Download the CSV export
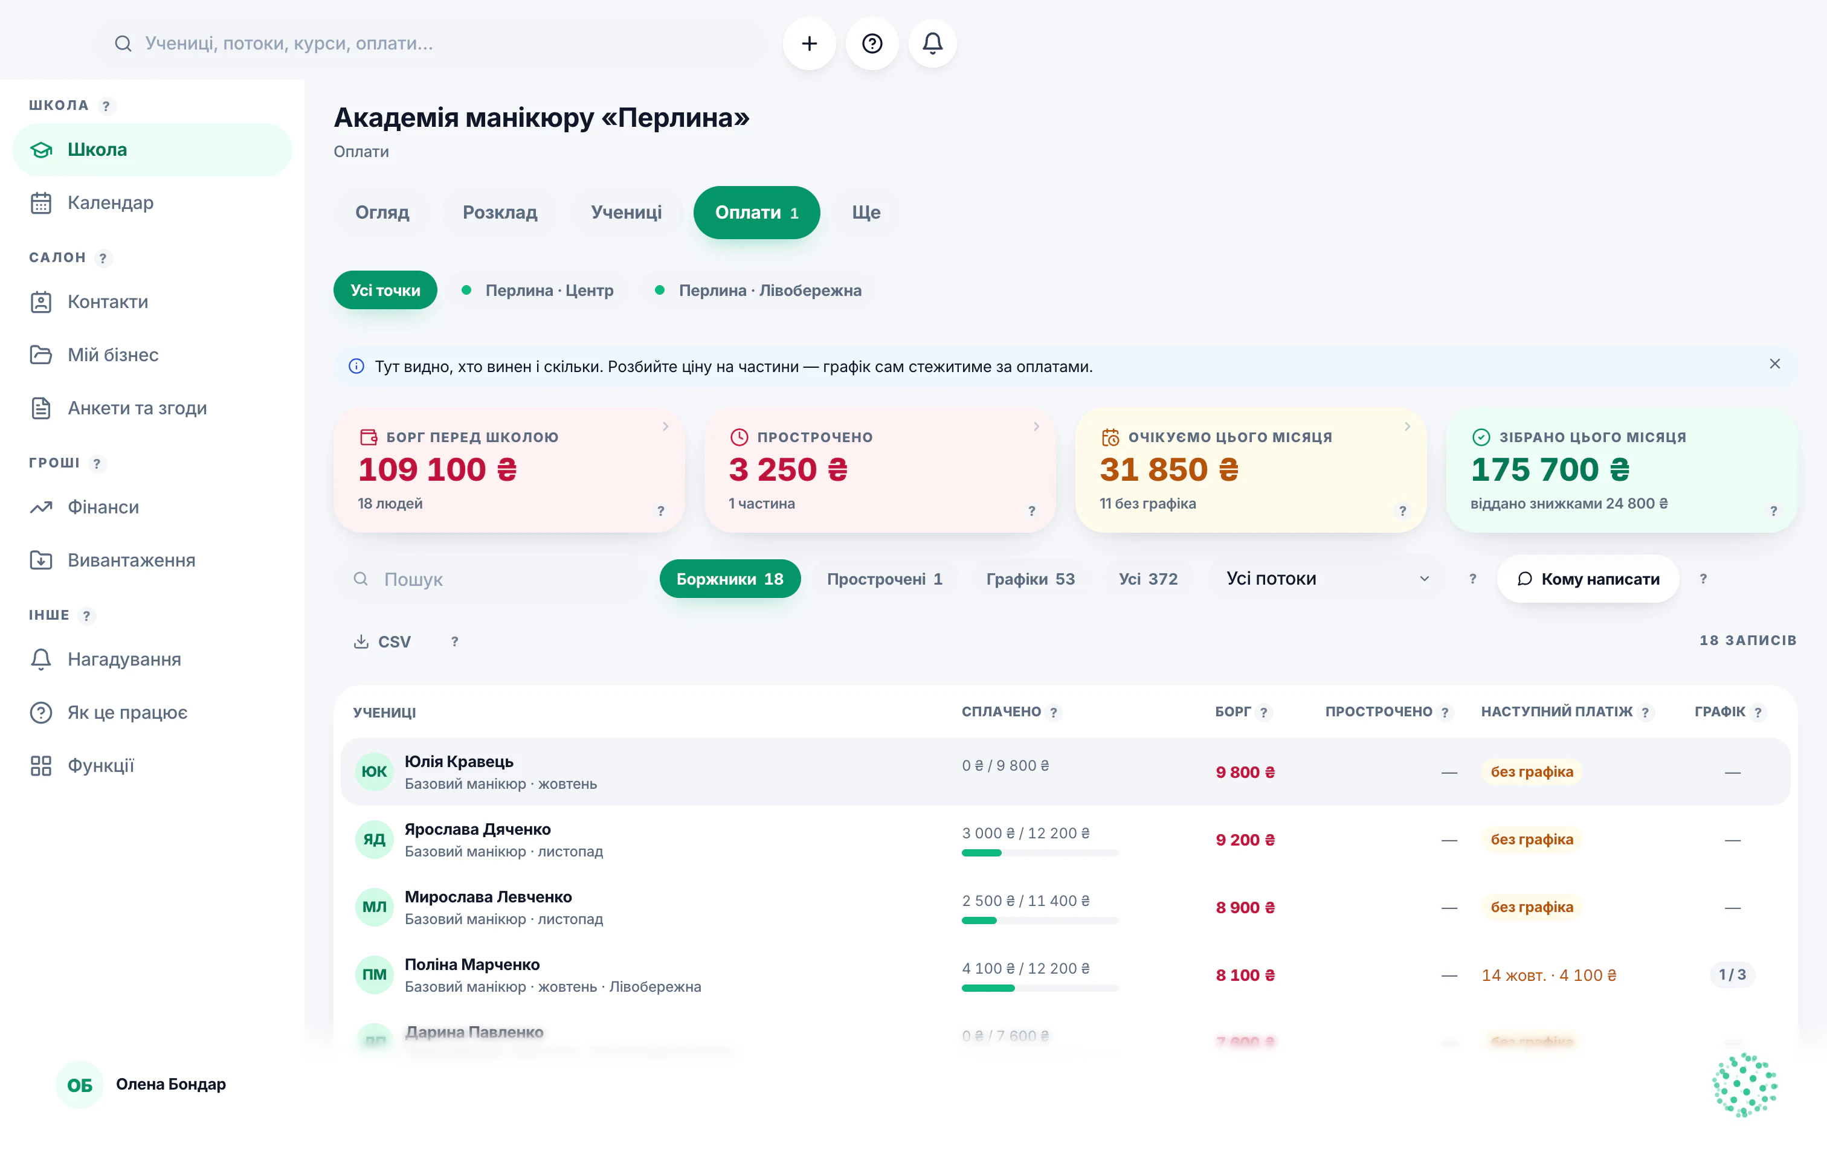This screenshot has width=1827, height=1150. tap(382, 642)
